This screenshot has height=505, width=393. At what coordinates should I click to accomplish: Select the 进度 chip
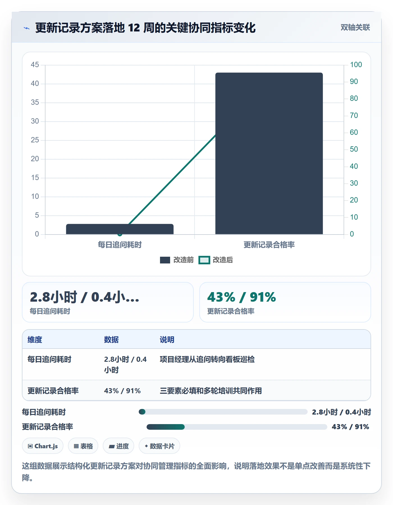pyautogui.click(x=118, y=446)
